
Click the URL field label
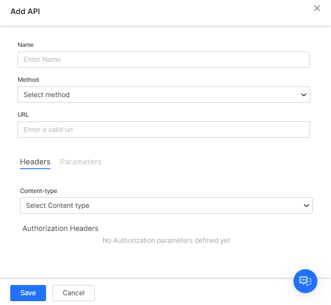coord(23,115)
